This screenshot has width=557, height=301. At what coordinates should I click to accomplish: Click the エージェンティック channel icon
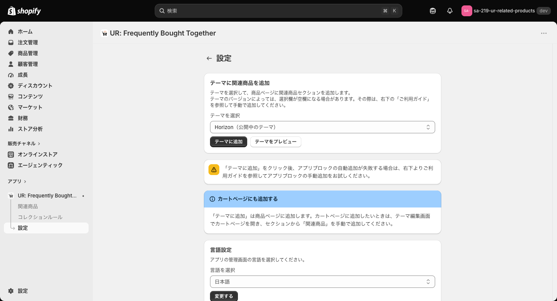point(11,165)
